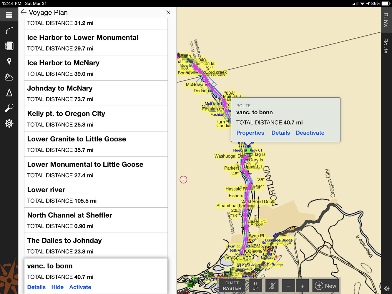Open the hazards triangle tool

9,93
